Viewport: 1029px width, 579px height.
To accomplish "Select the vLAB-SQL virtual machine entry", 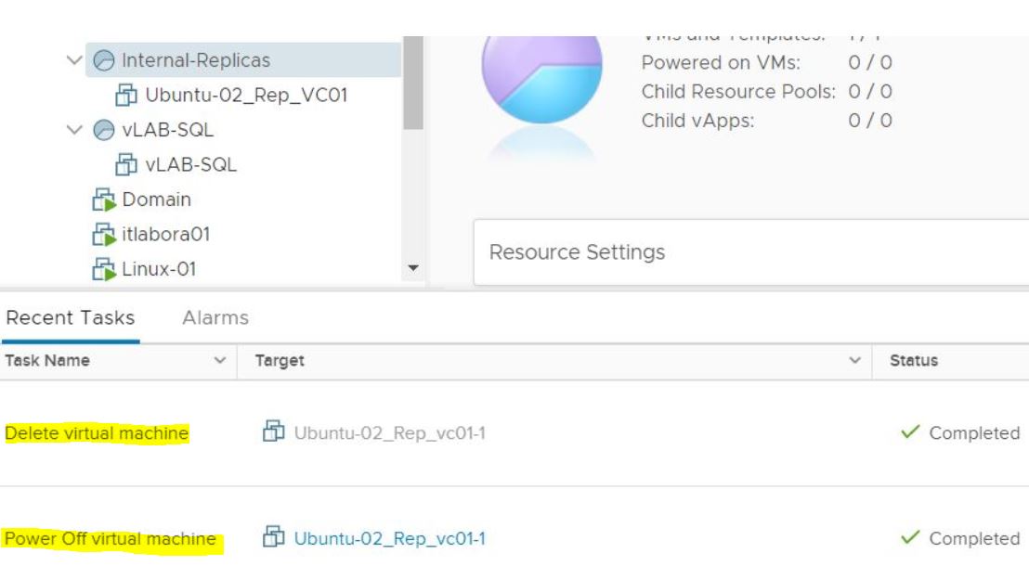I will coord(191,164).
